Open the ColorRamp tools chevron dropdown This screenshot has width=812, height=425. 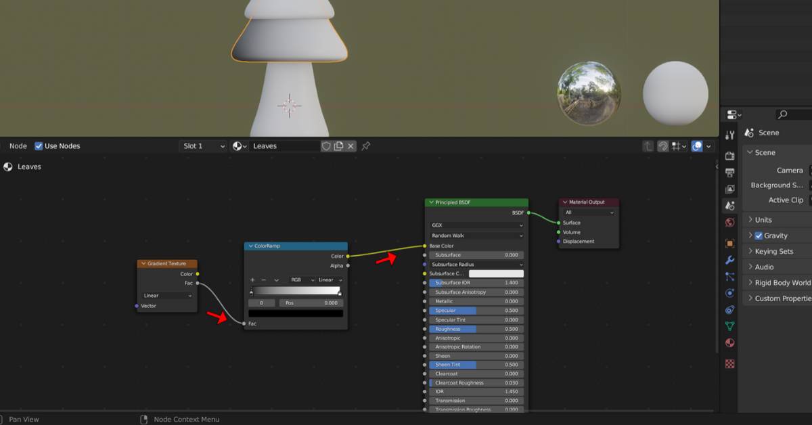(276, 279)
